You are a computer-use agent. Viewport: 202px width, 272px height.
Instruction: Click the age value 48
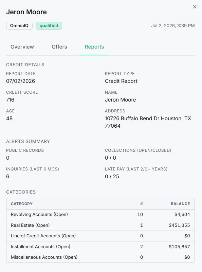pyautogui.click(x=10, y=119)
